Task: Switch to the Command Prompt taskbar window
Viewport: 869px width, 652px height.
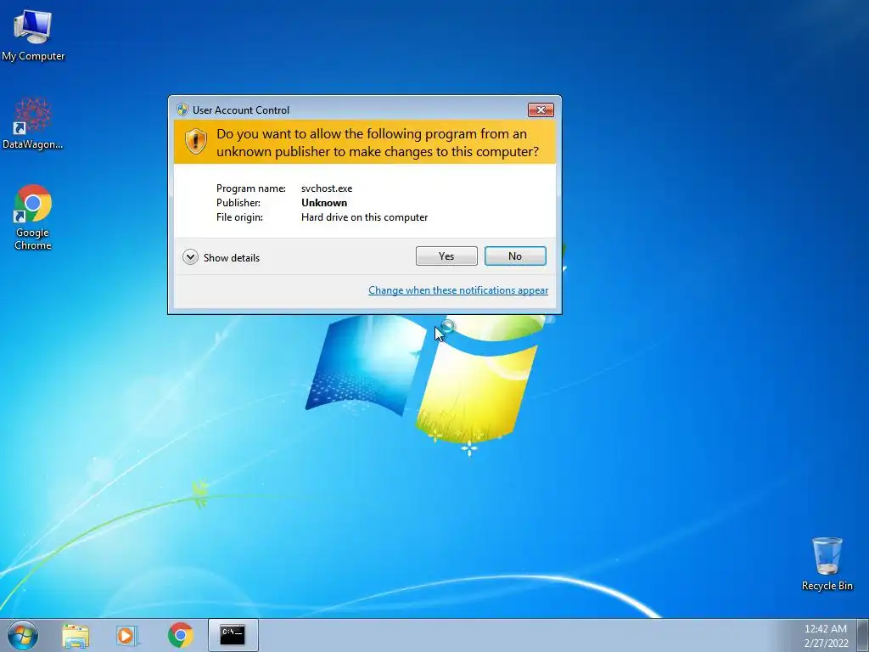Action: click(233, 635)
